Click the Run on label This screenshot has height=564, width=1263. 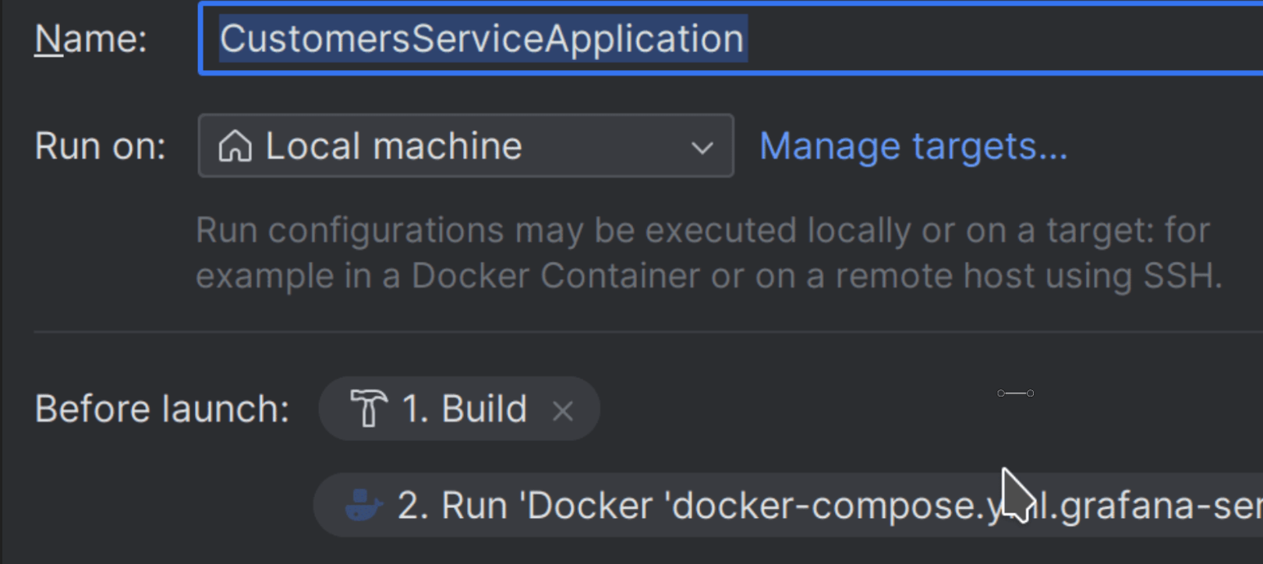click(x=100, y=146)
